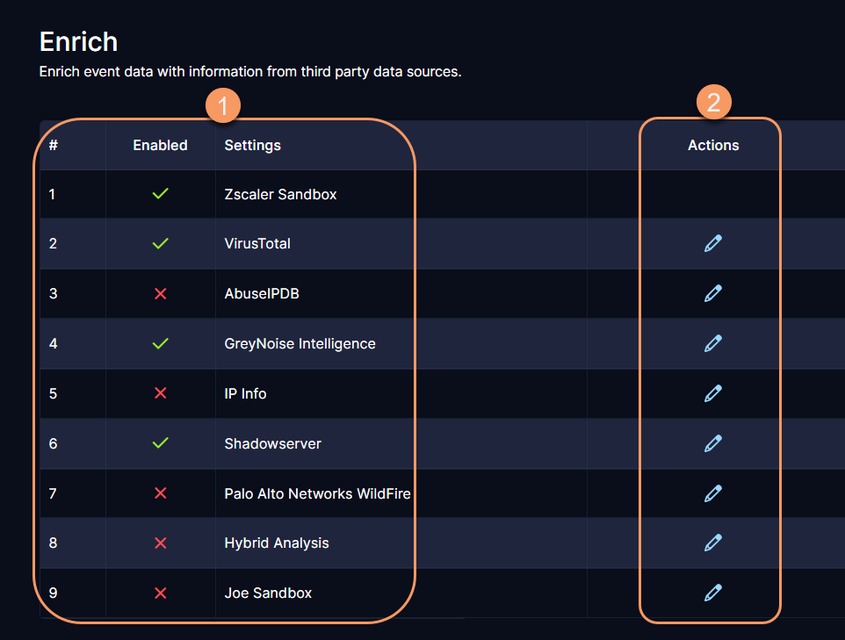Screen dimensions: 845x640
Task: Click the GreyNoise Intelligence row label
Action: pyautogui.click(x=300, y=343)
